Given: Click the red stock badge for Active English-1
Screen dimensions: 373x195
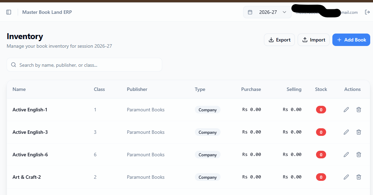Looking at the screenshot, I should click(321, 110).
